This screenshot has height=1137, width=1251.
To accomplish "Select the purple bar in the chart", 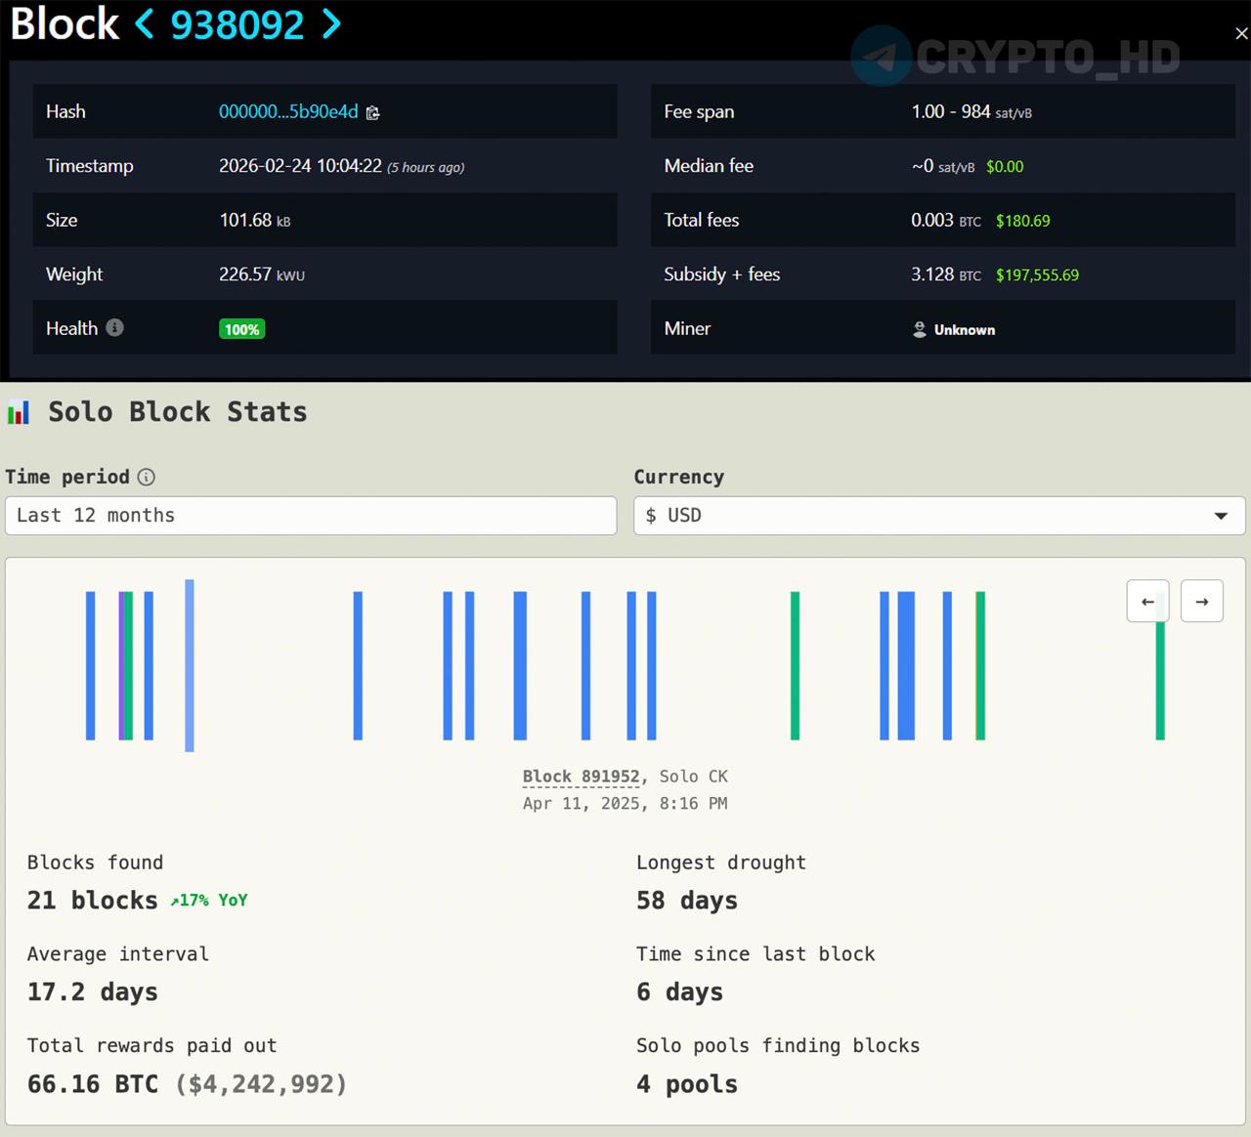I will tap(121, 664).
